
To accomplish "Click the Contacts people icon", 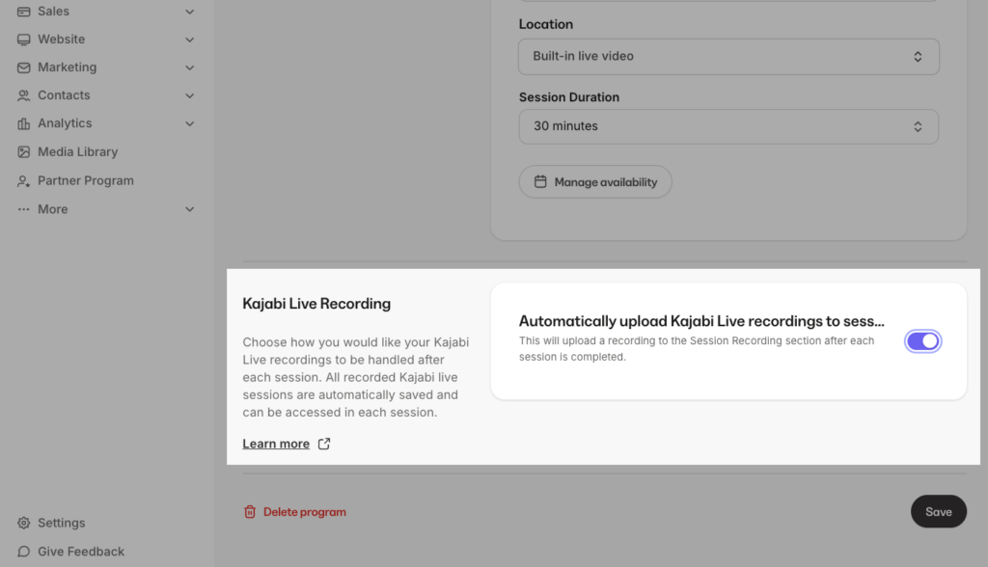I will click(24, 95).
